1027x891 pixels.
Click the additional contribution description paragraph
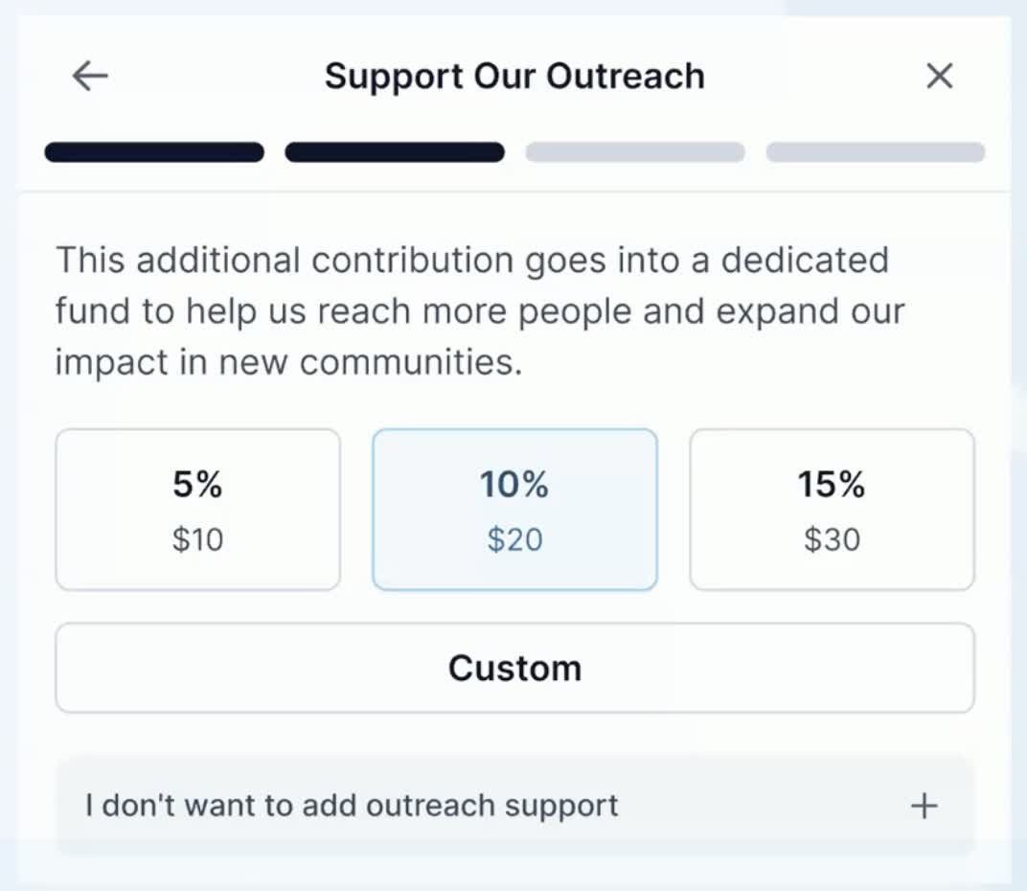tap(479, 311)
